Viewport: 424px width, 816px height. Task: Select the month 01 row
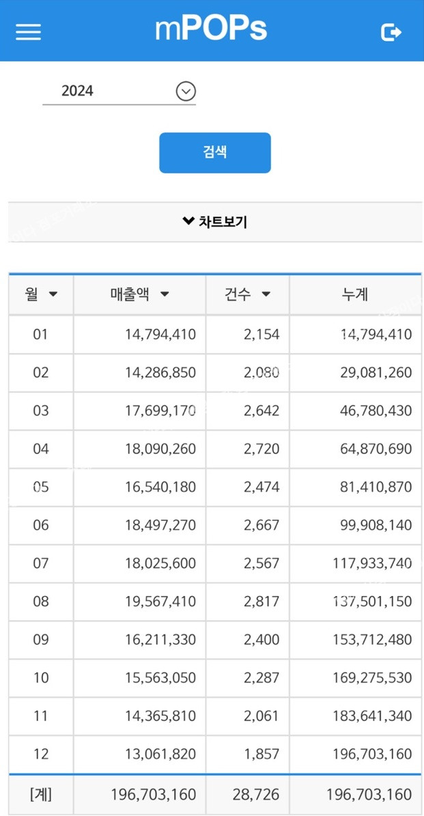tap(41, 335)
